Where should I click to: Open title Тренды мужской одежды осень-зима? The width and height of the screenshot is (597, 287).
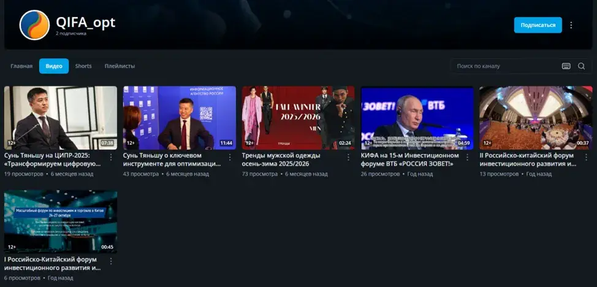(281, 159)
